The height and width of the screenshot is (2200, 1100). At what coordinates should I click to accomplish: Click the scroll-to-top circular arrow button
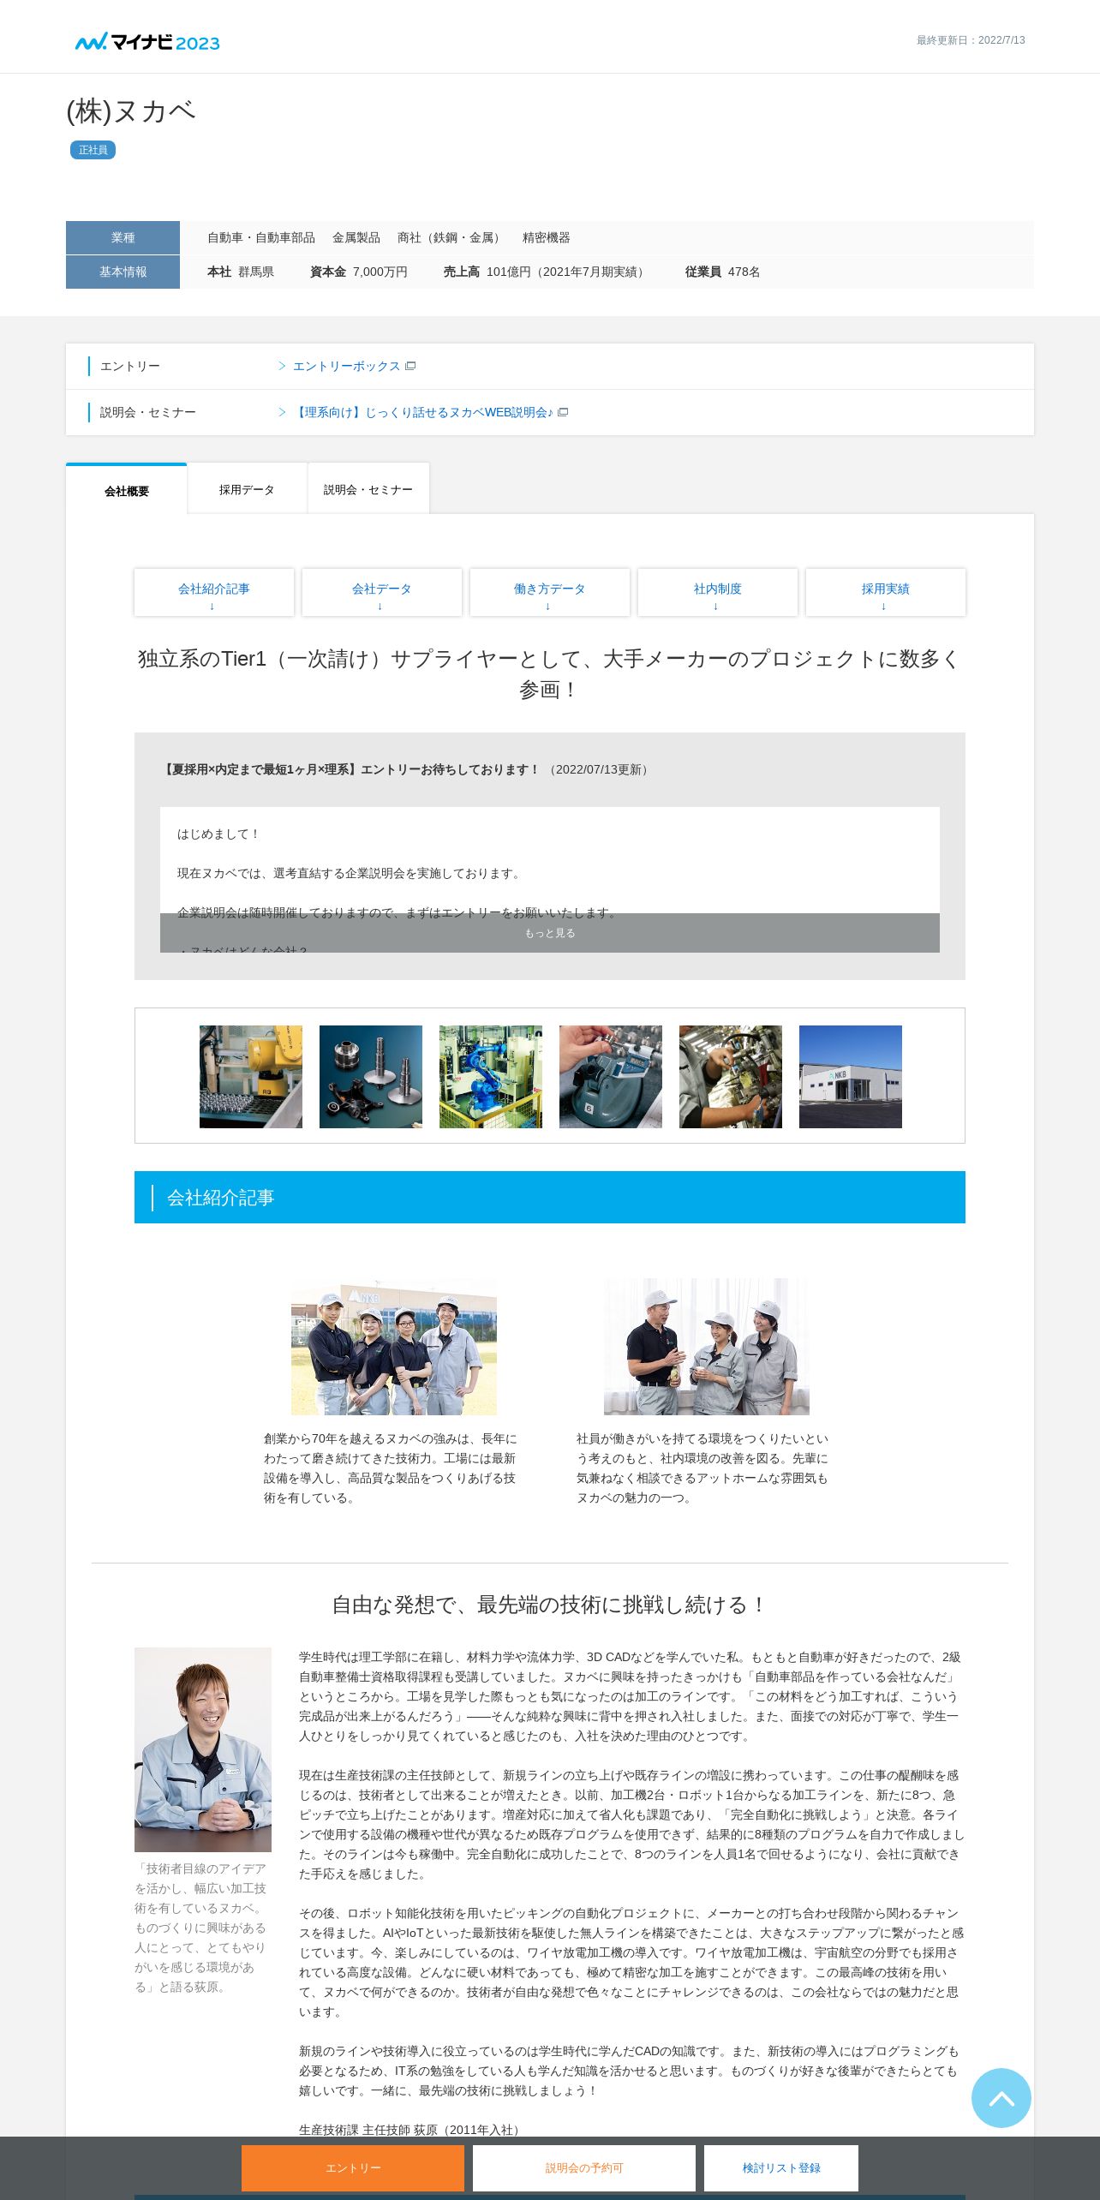click(1001, 2098)
